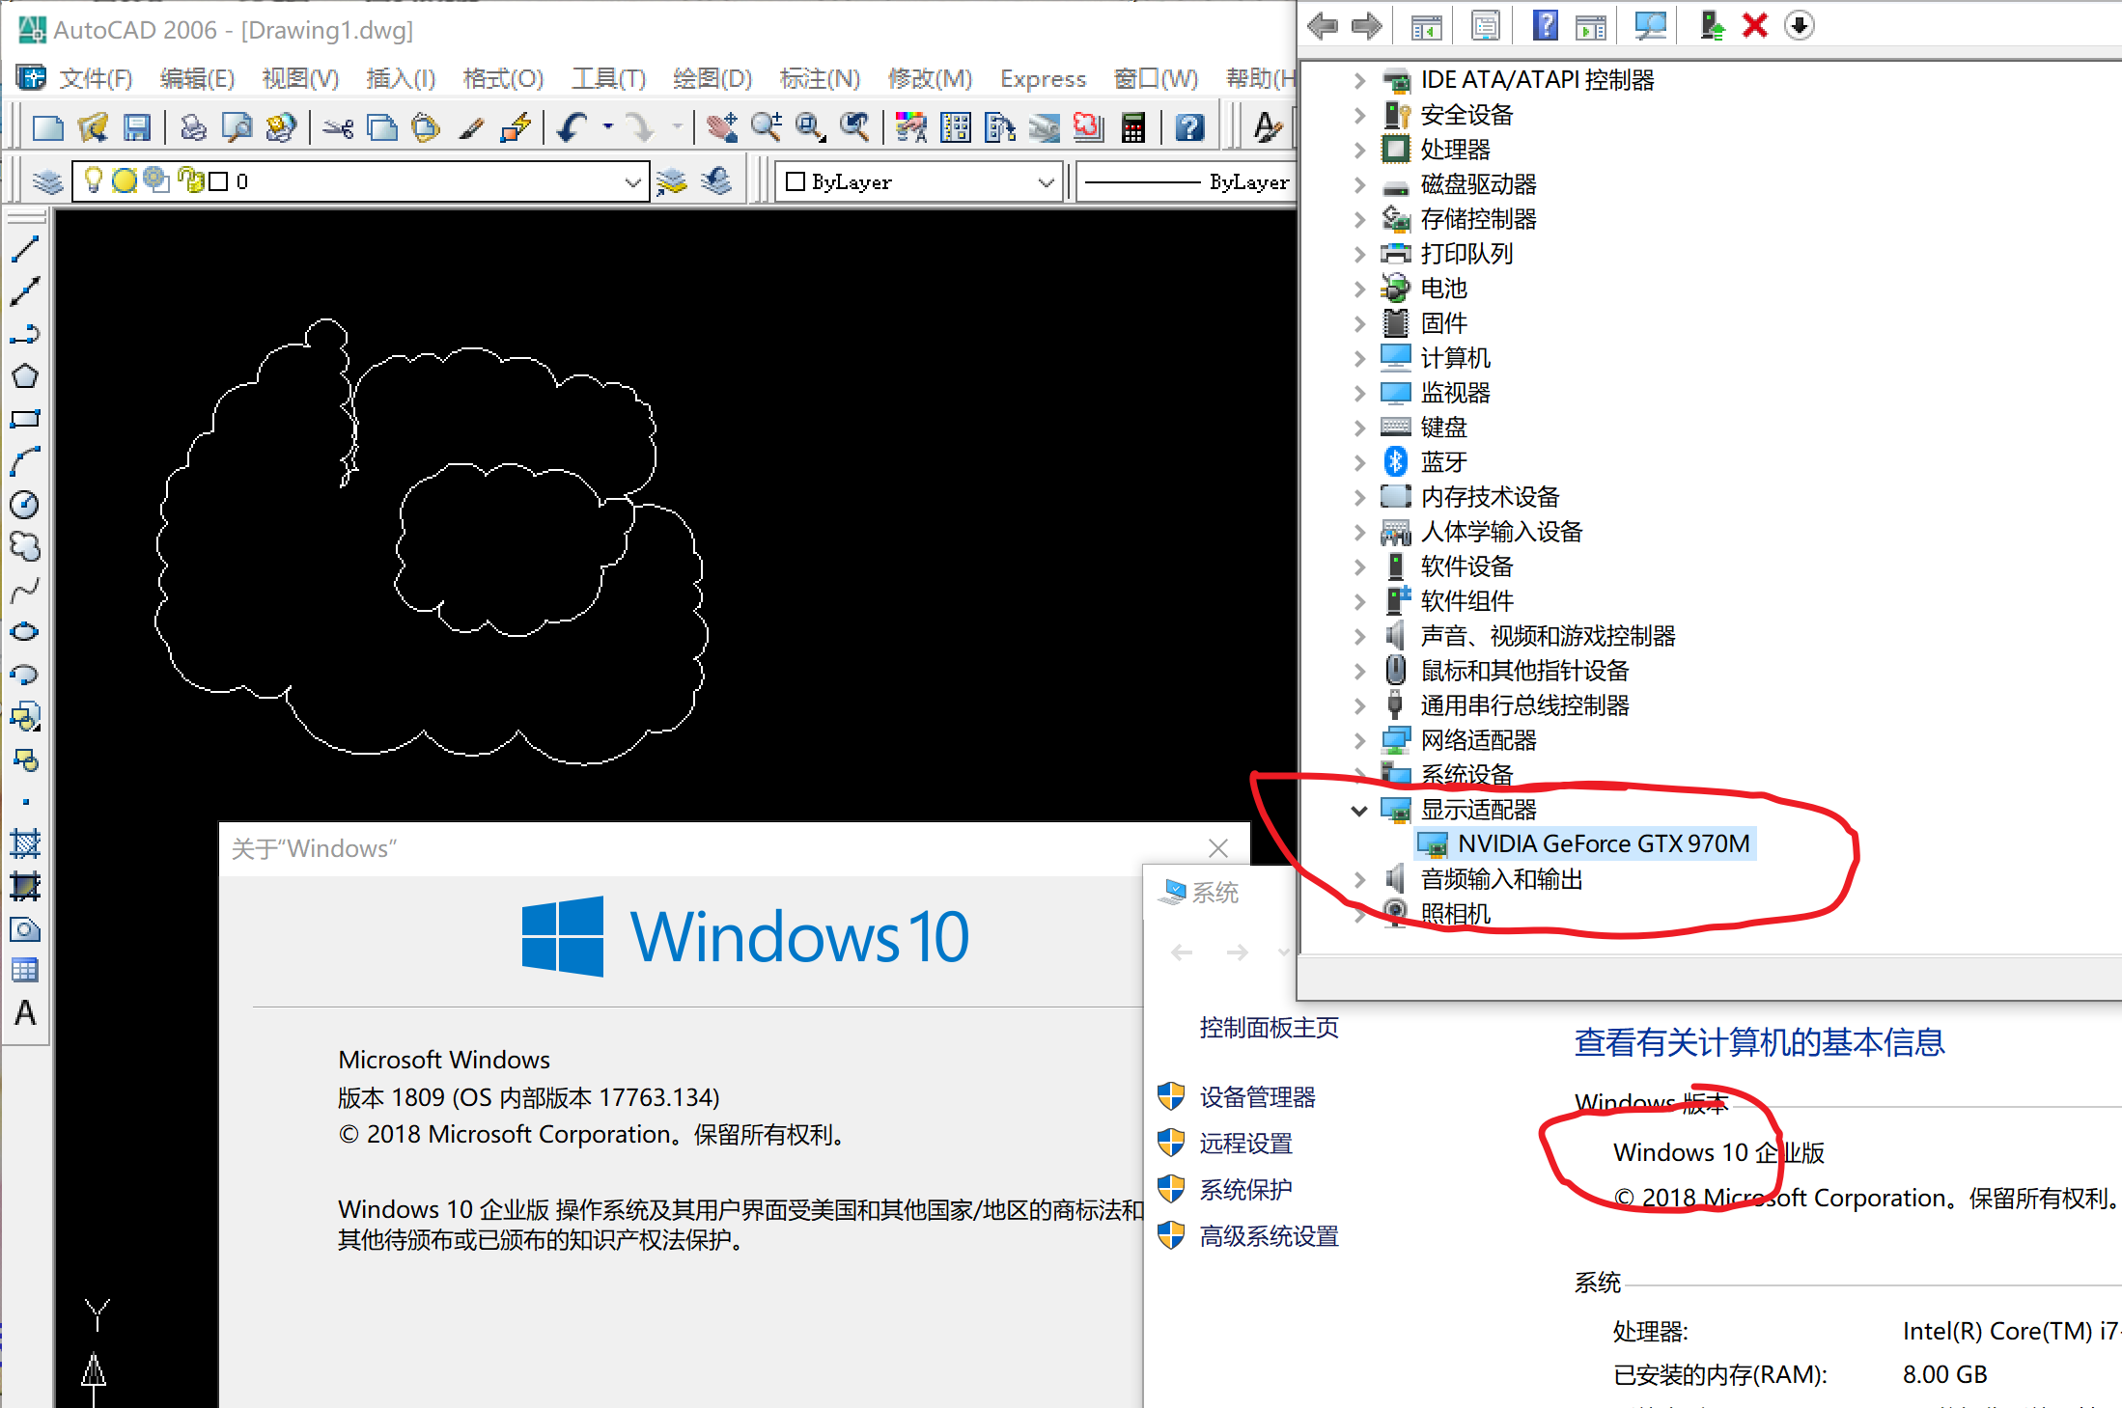Open the 设备管理器 link
Screen dimensions: 2122x1408
(x=1257, y=1097)
